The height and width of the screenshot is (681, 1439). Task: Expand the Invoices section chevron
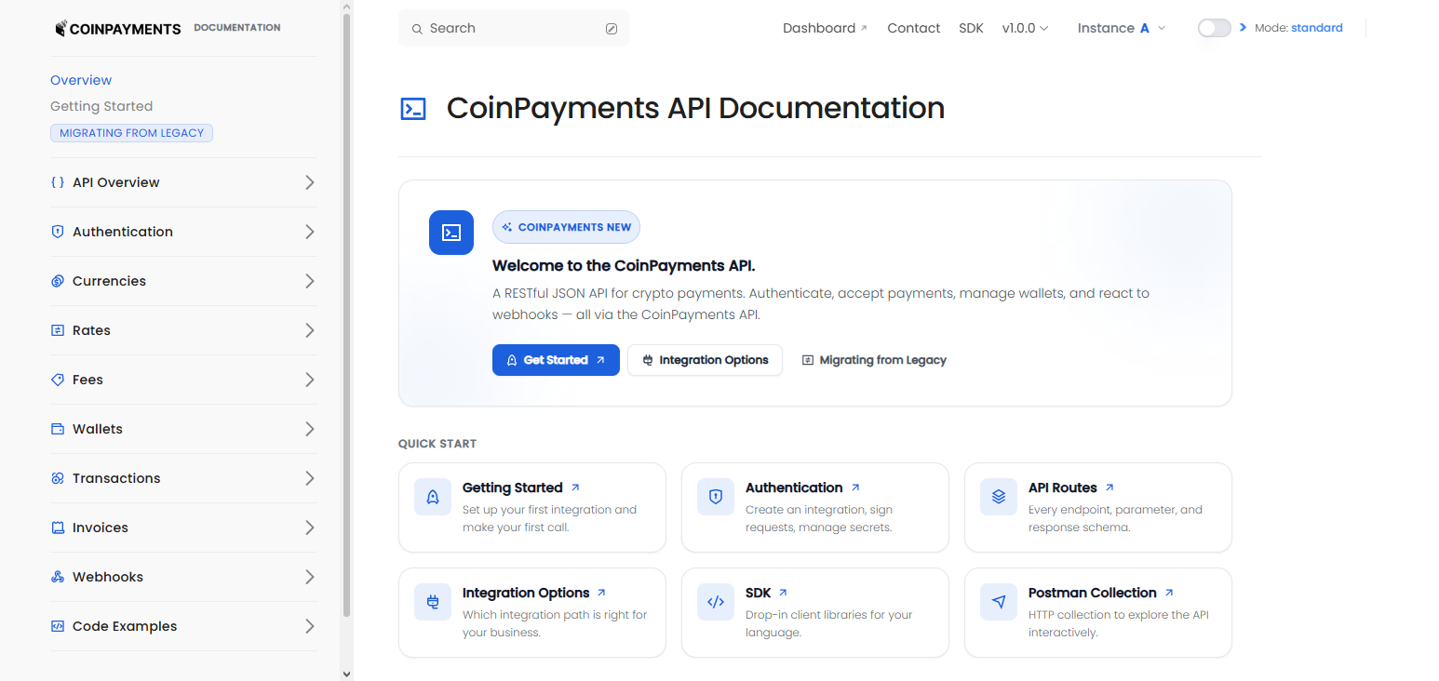pyautogui.click(x=310, y=527)
